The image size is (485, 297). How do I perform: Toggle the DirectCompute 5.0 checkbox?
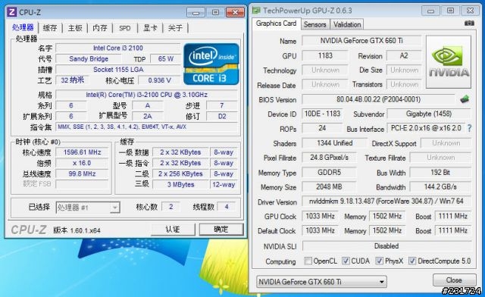[412, 261]
